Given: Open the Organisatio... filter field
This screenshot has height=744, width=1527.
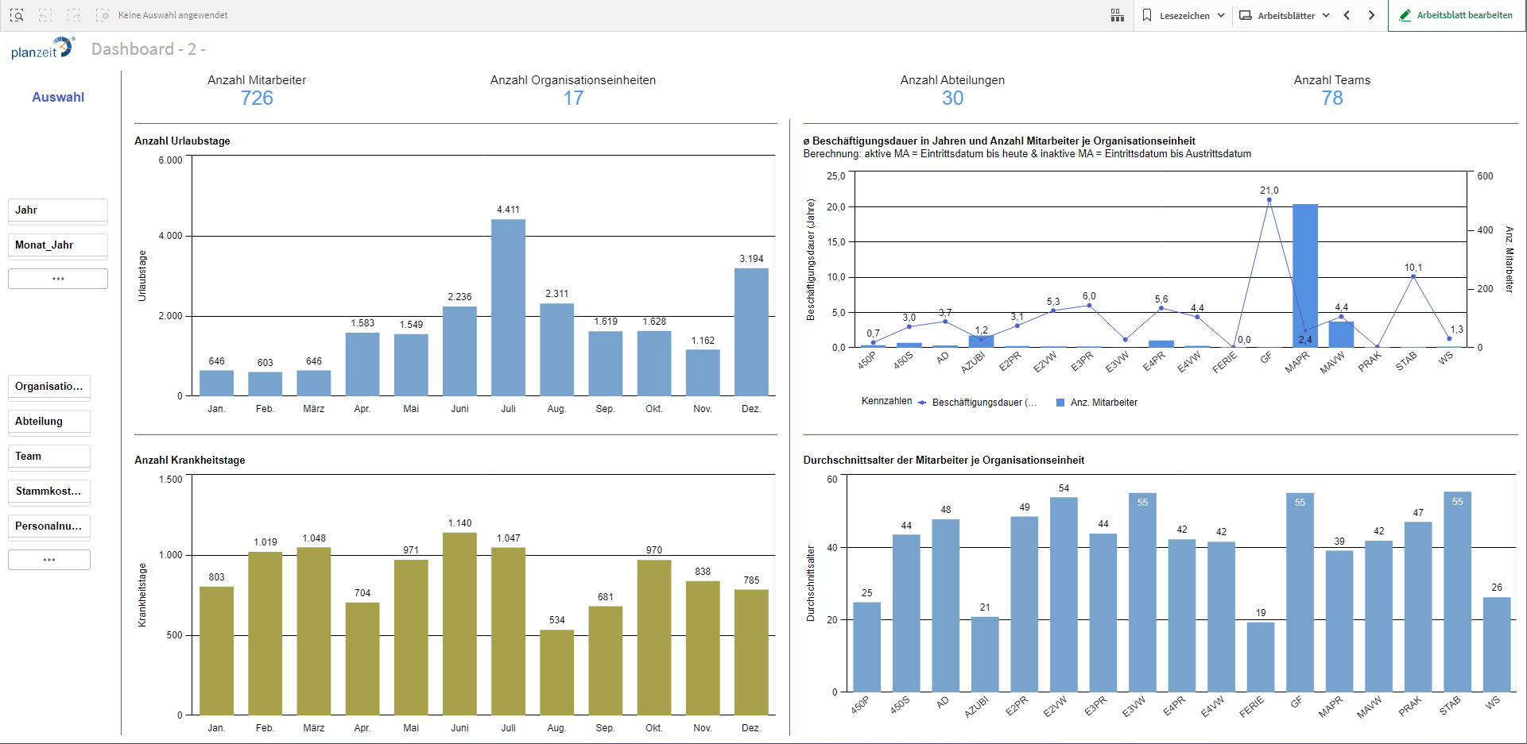Looking at the screenshot, I should 48,387.
